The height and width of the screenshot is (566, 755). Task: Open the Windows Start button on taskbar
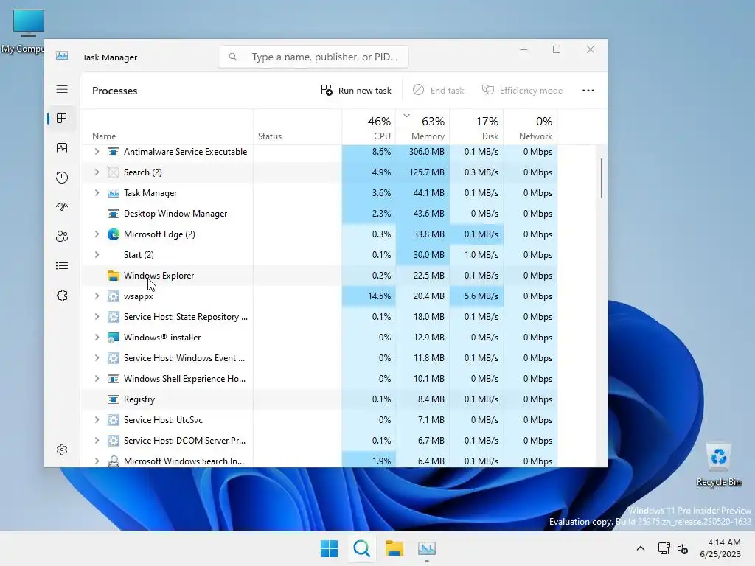330,548
